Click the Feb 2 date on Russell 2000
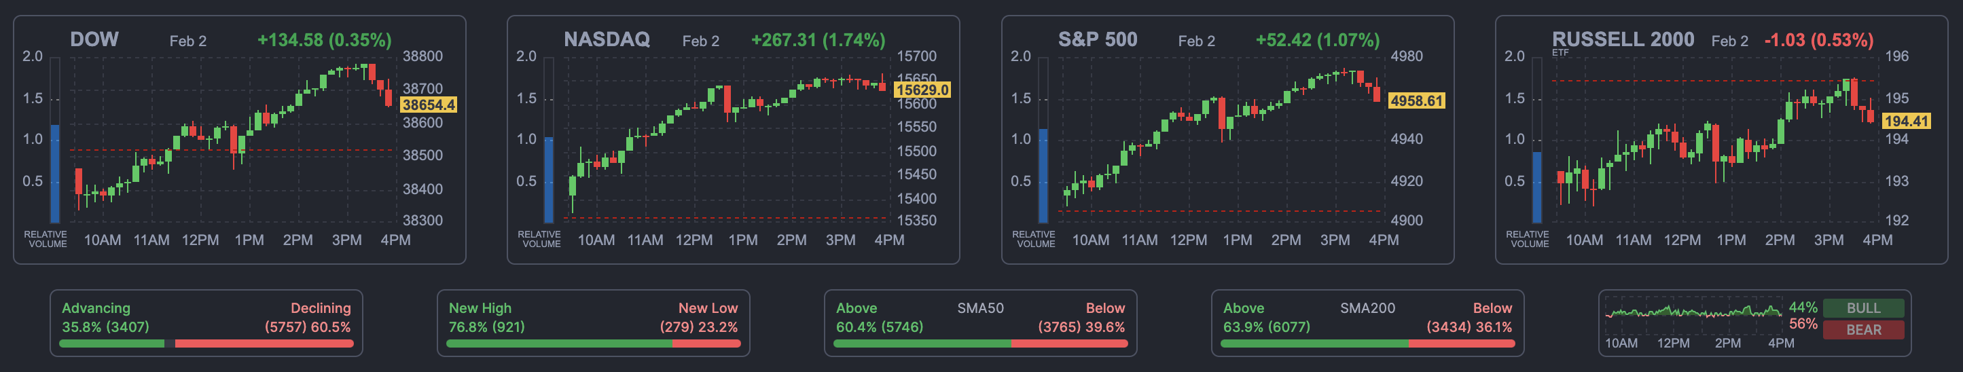This screenshot has height=372, width=1963. pyautogui.click(x=1730, y=41)
